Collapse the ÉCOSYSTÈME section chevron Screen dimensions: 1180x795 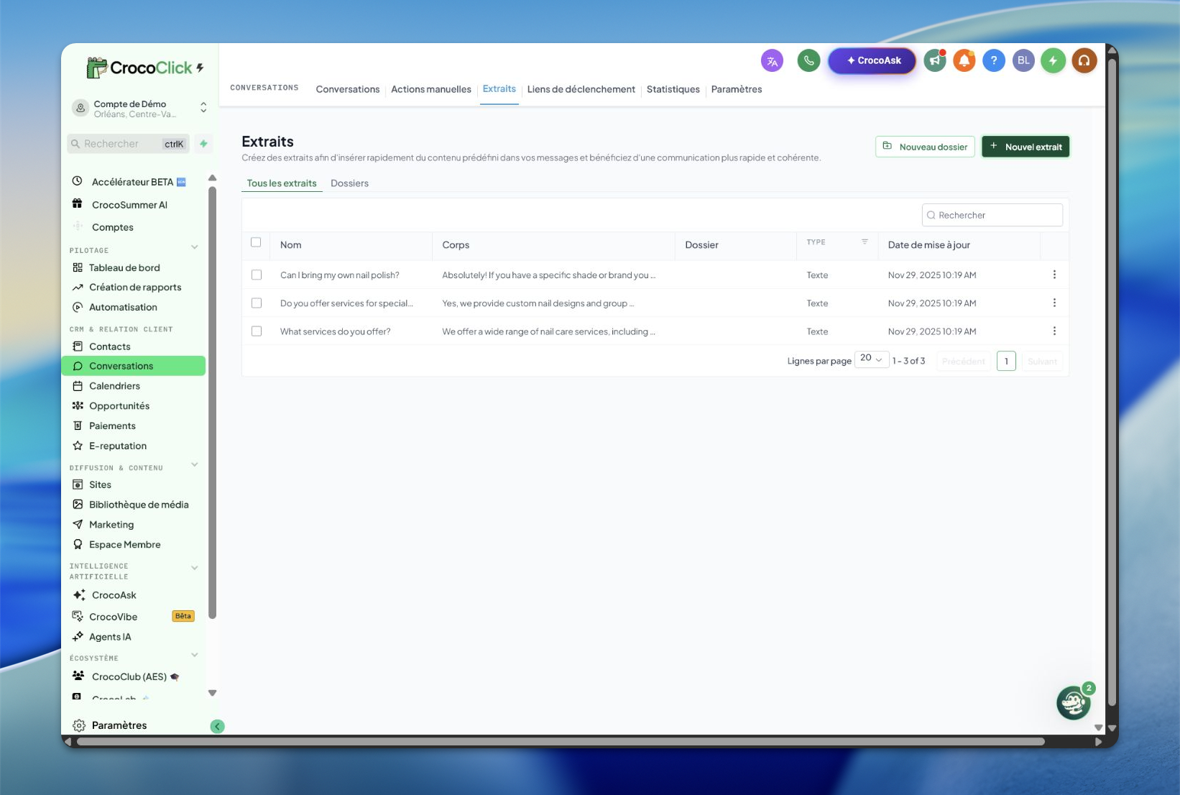click(x=194, y=656)
